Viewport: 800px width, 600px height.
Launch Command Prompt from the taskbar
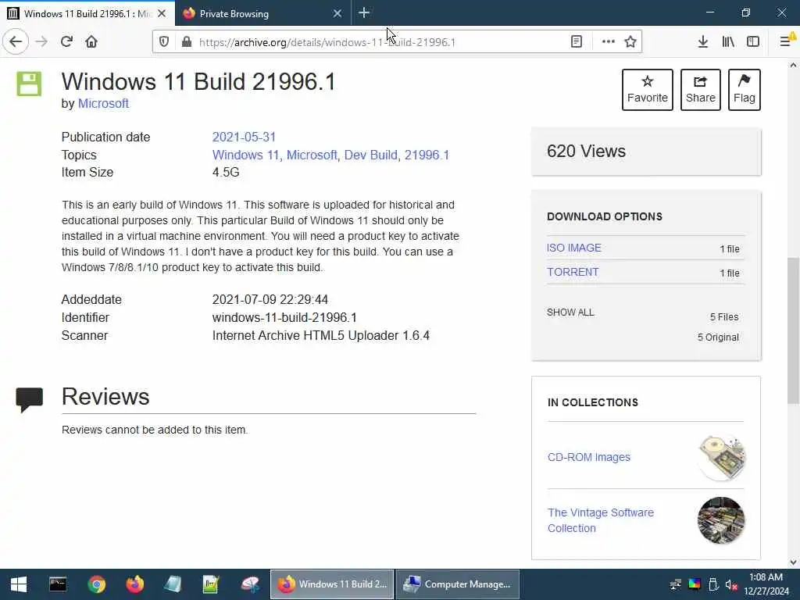pos(58,584)
